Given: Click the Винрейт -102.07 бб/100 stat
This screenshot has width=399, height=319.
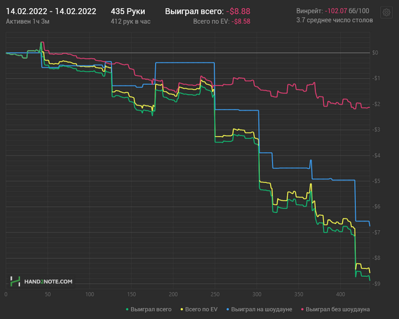Looking at the screenshot, I should (x=332, y=11).
